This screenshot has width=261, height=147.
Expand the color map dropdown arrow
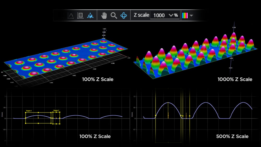click(x=191, y=15)
